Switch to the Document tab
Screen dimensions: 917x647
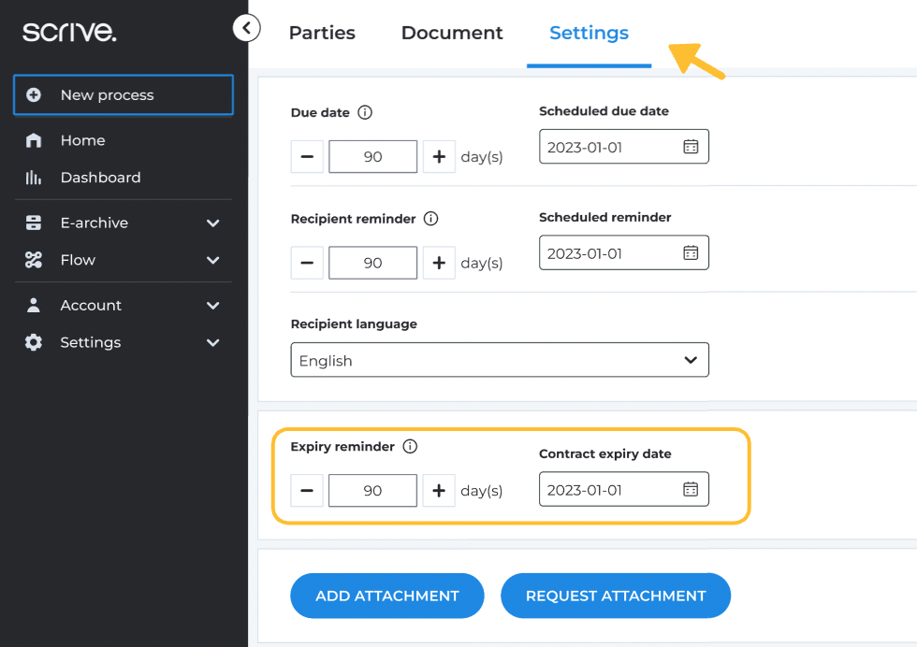(452, 34)
